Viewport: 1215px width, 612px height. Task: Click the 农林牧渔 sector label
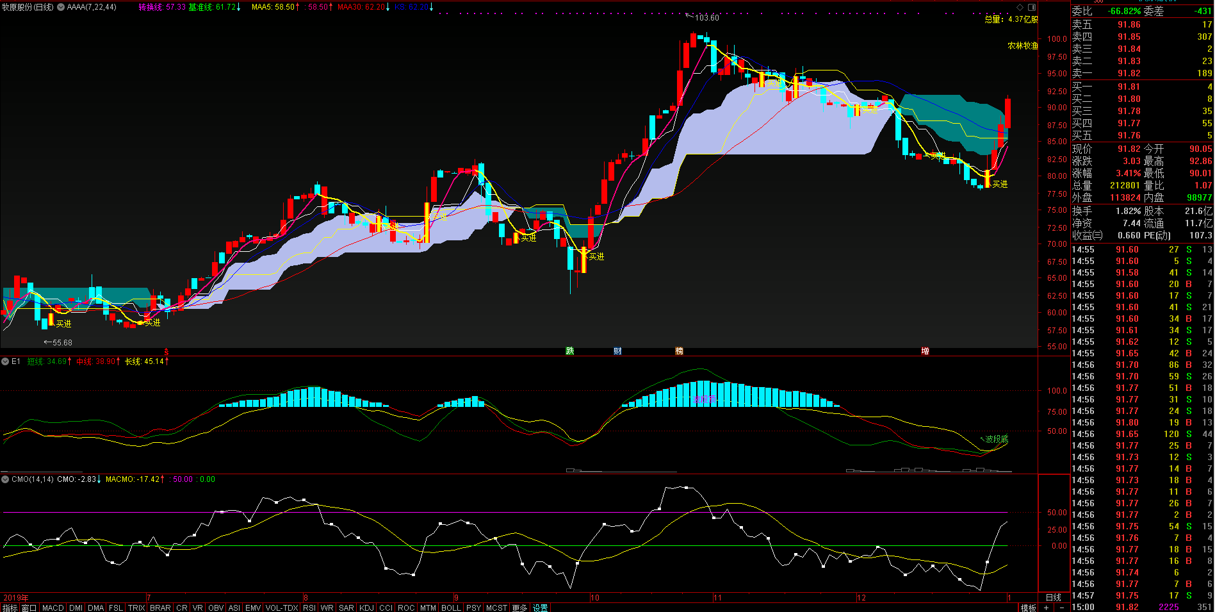tap(1023, 45)
